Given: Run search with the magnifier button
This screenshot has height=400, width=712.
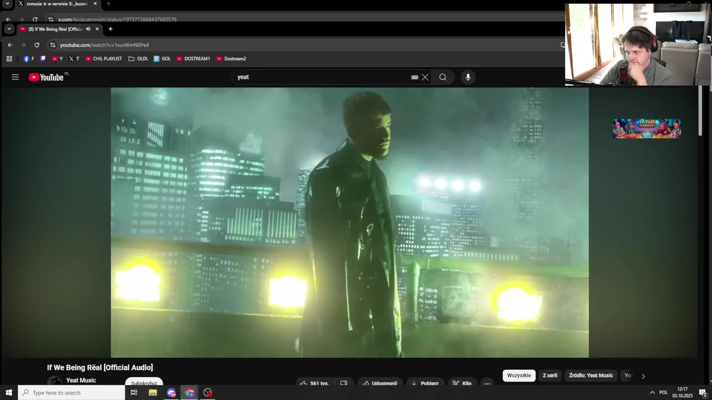Looking at the screenshot, I should tap(443, 77).
